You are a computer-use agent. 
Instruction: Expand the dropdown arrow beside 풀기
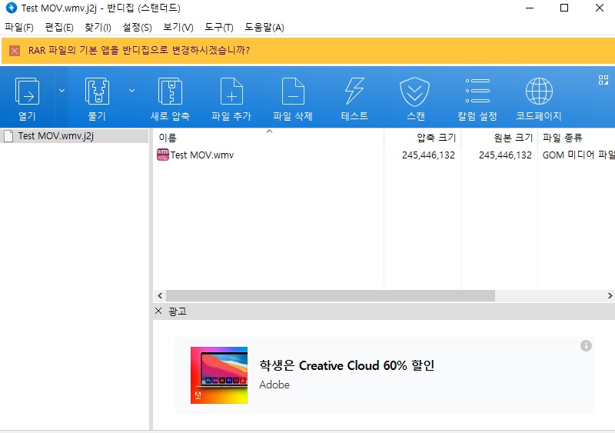[131, 91]
